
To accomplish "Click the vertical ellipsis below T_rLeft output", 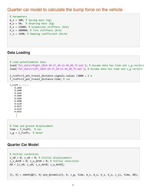I will (x=17, y=115).
